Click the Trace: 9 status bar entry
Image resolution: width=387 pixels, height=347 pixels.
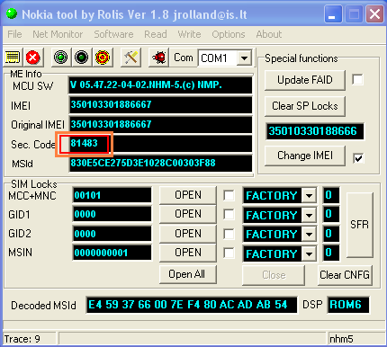coord(30,339)
